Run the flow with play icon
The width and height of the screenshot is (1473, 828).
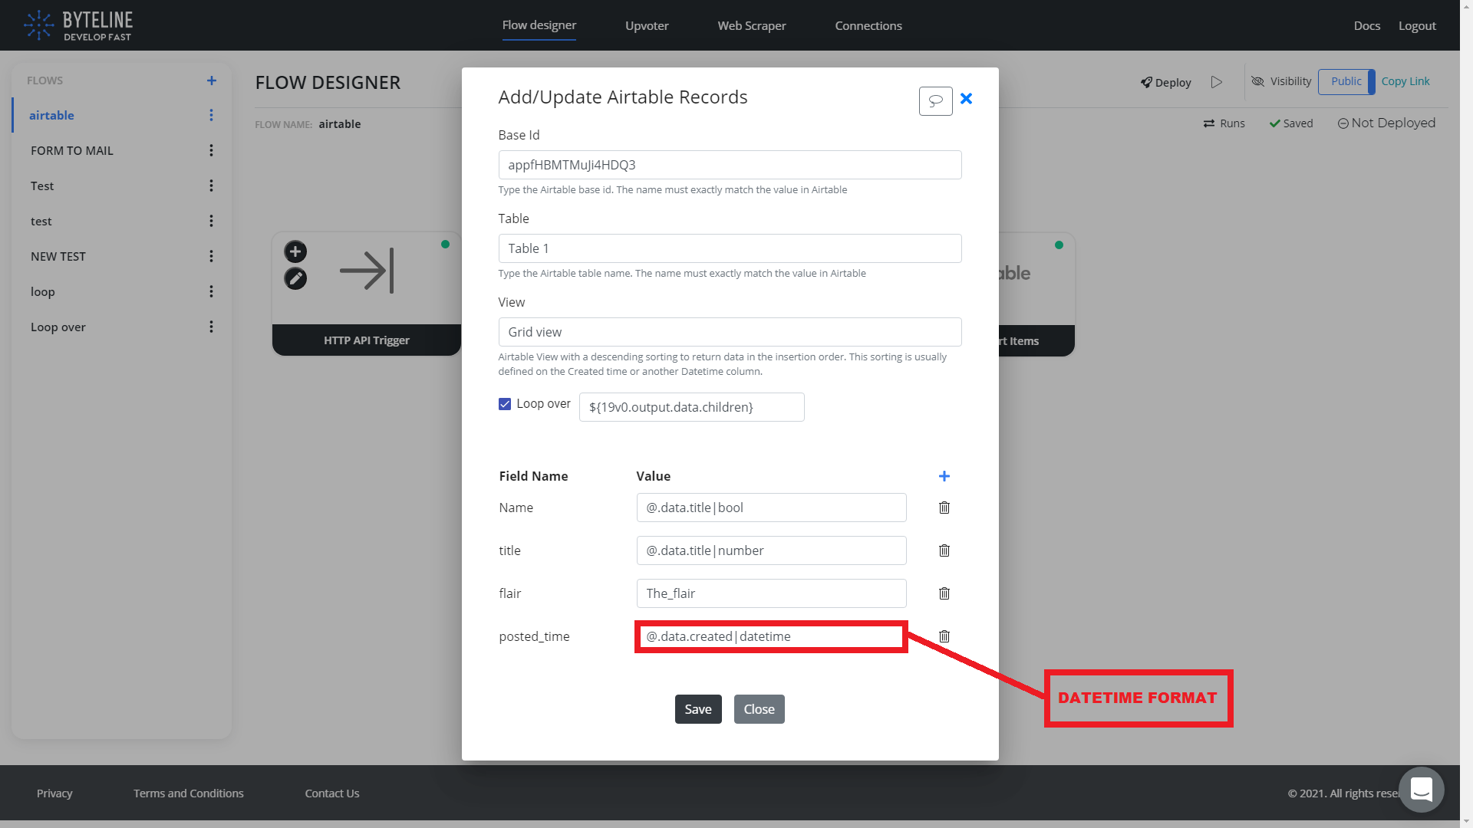click(x=1217, y=82)
